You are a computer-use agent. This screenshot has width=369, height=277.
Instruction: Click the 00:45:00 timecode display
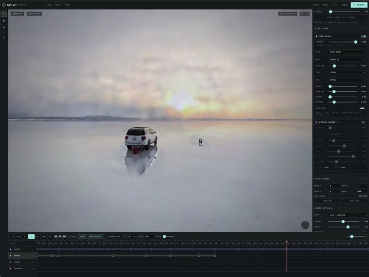(x=60, y=236)
